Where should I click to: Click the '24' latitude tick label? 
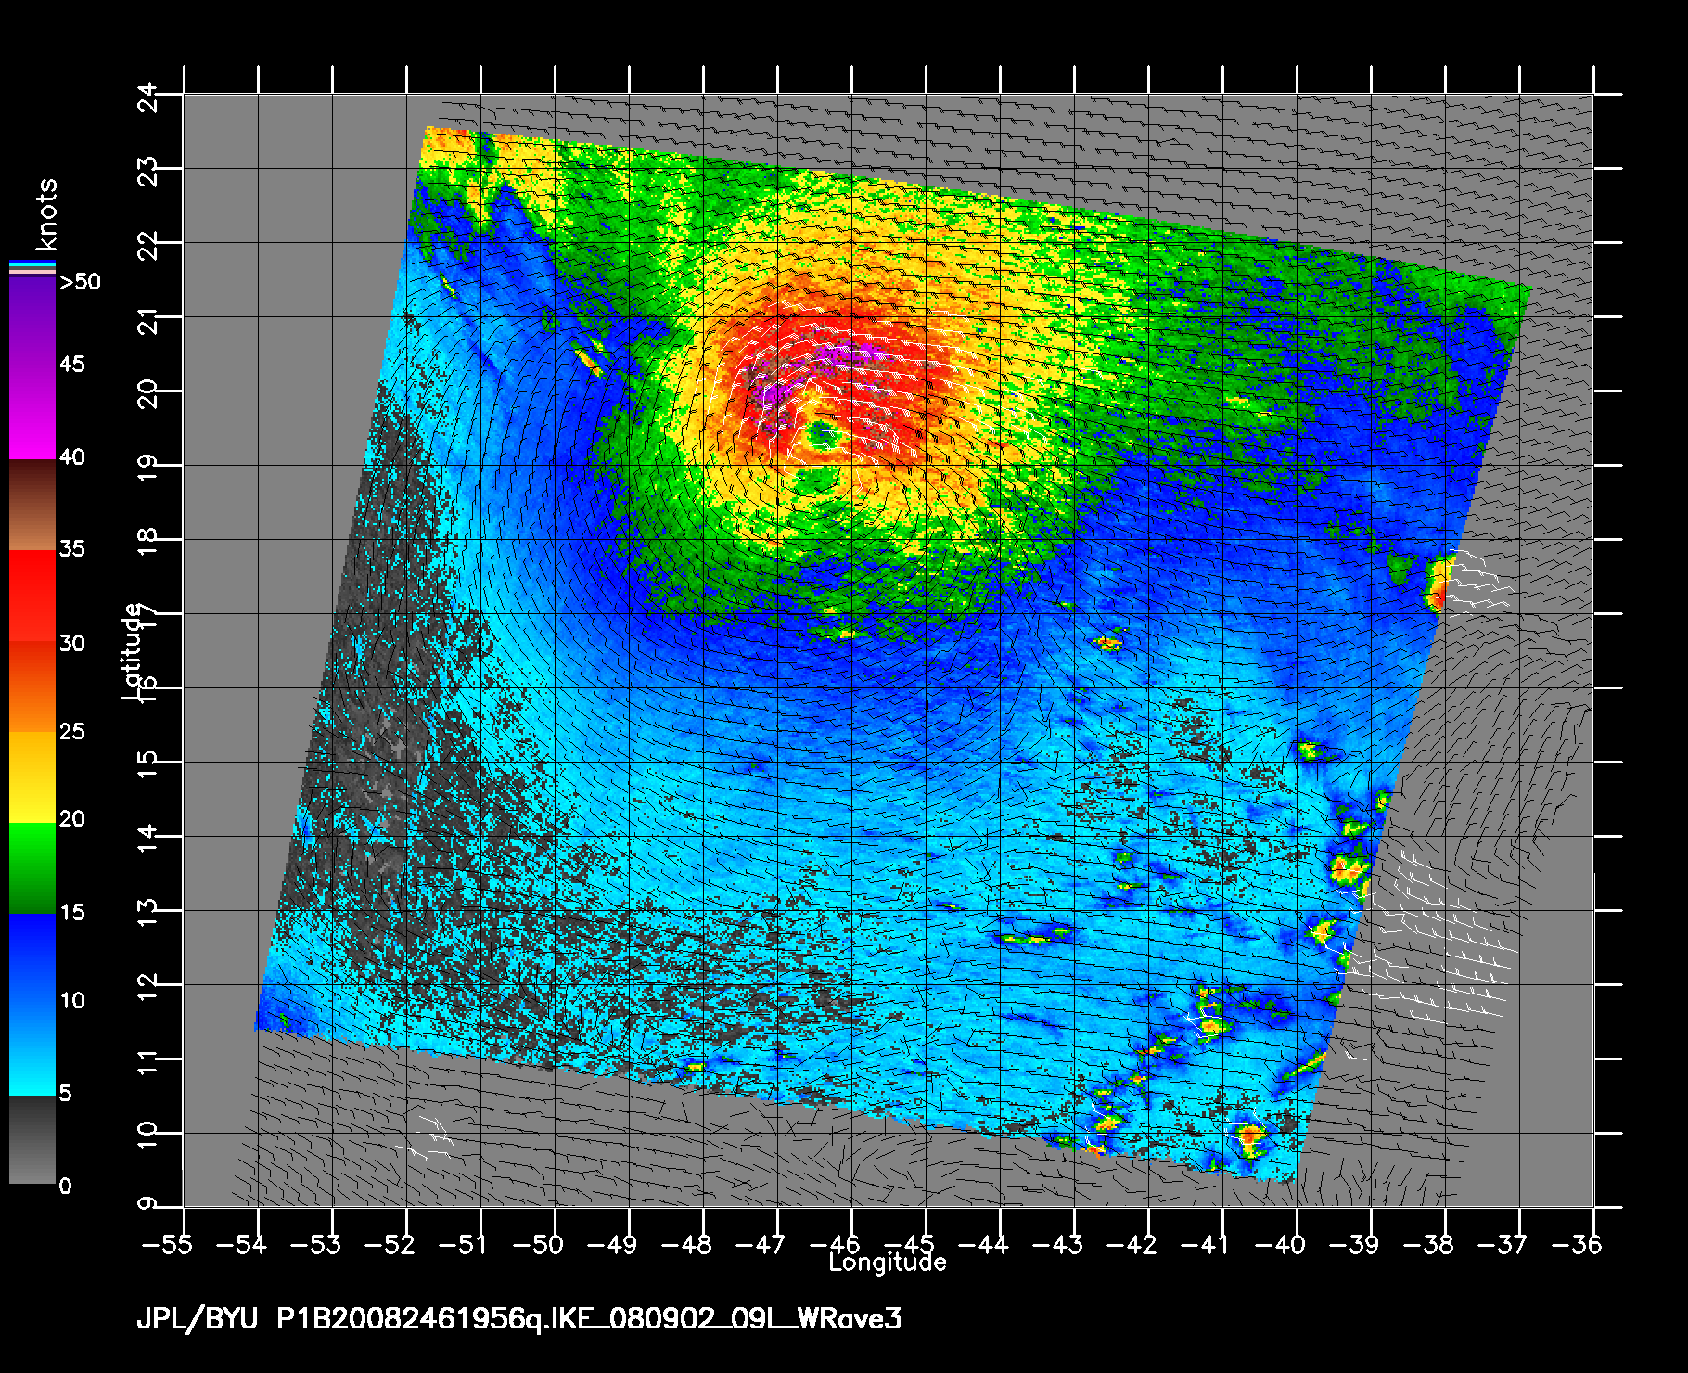(147, 97)
